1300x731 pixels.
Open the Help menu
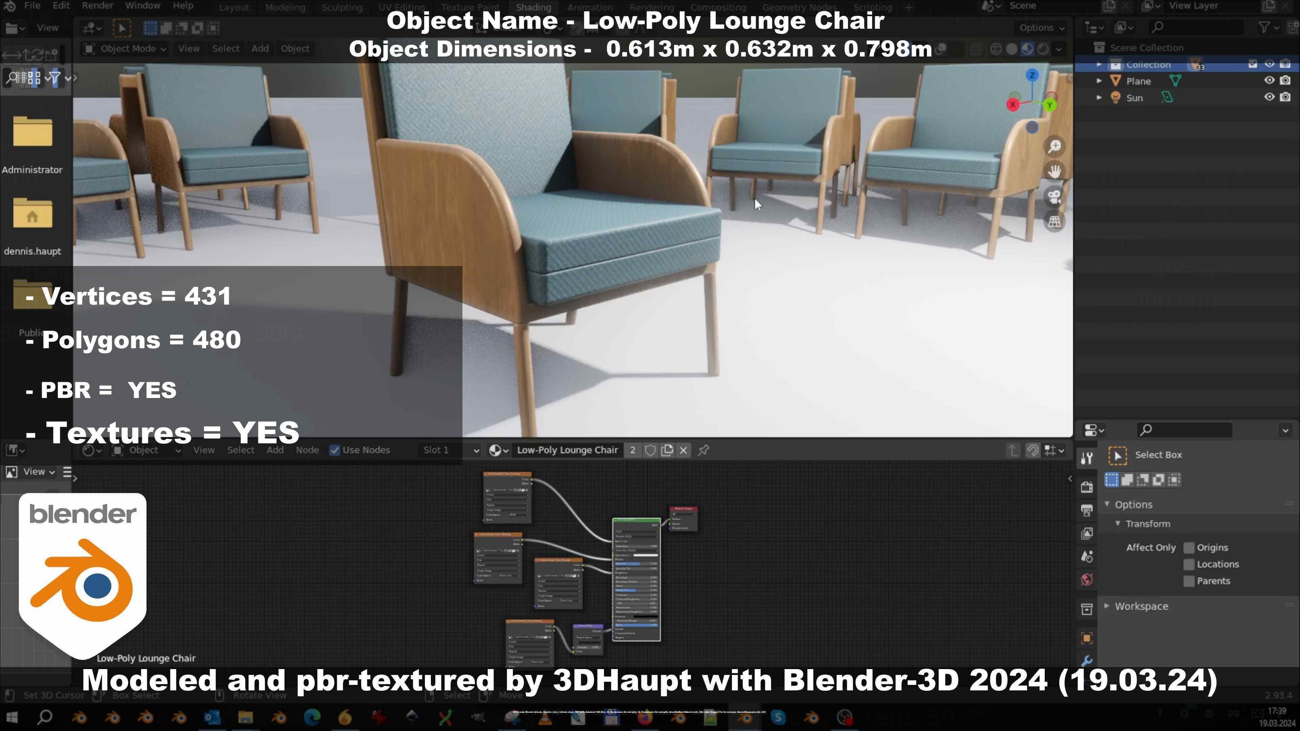(x=183, y=6)
